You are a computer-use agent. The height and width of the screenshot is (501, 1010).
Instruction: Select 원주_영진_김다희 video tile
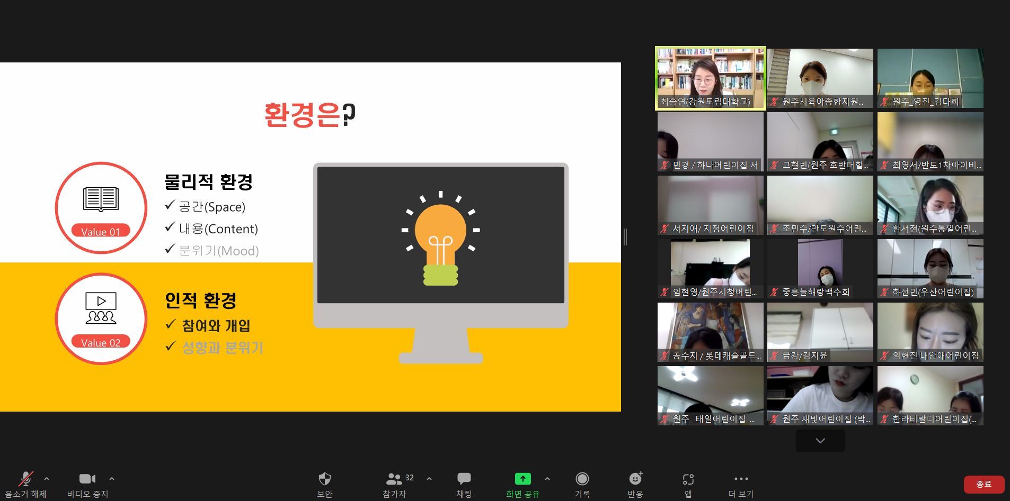coord(931,78)
